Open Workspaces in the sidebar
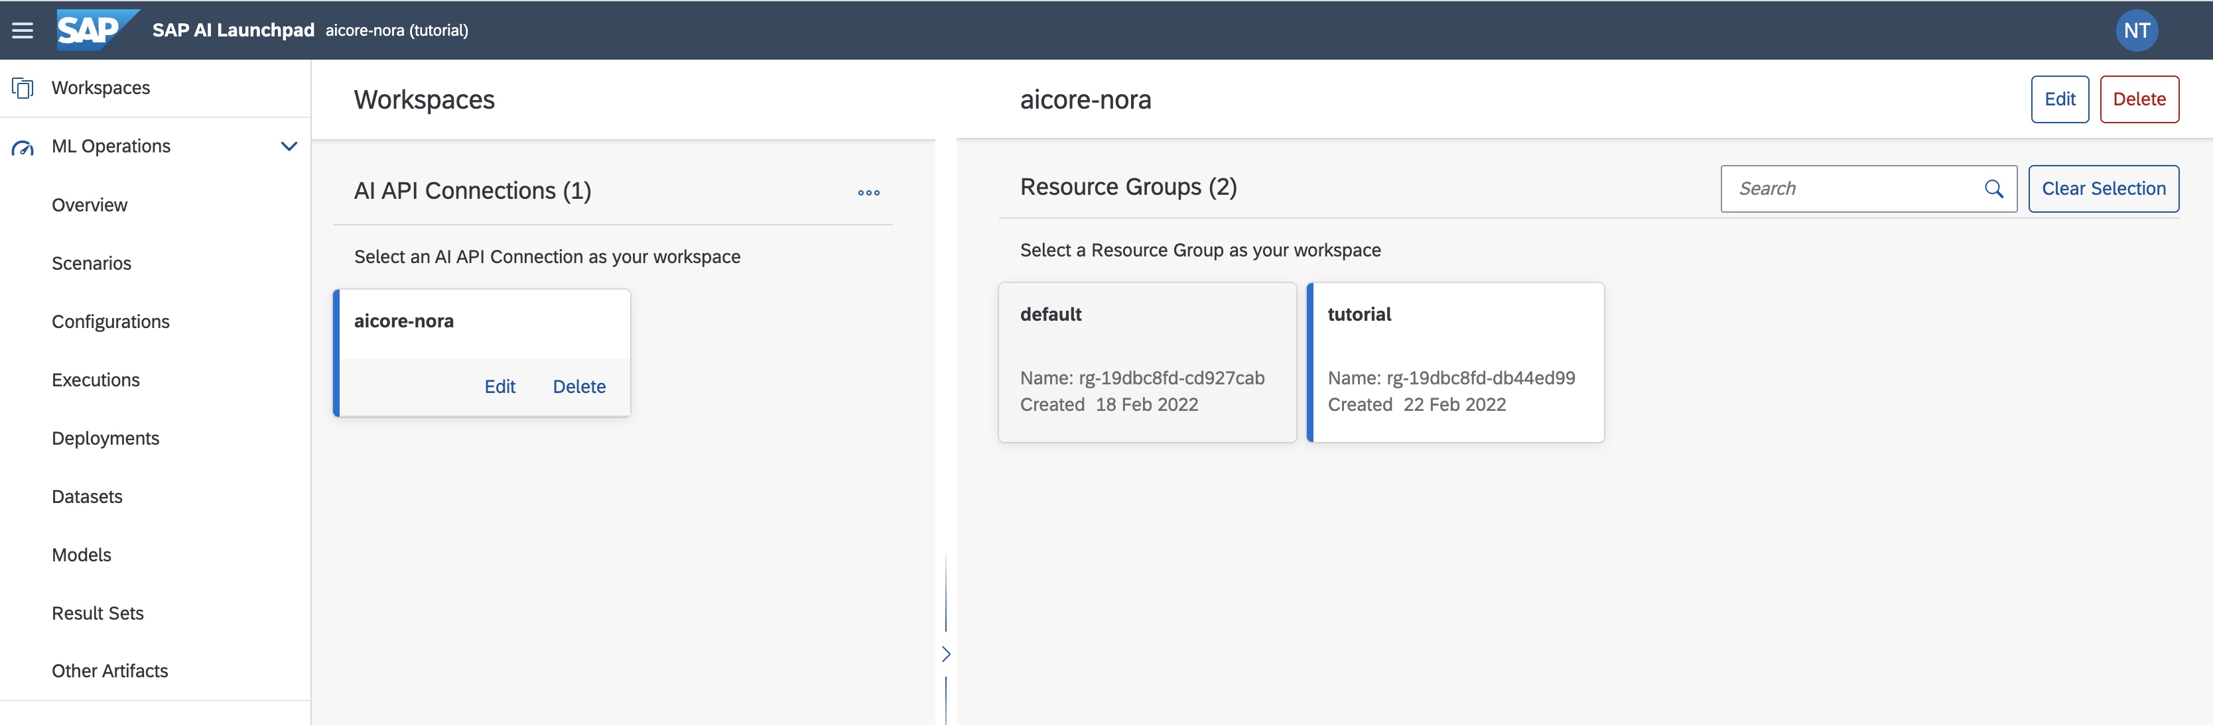 (x=101, y=87)
